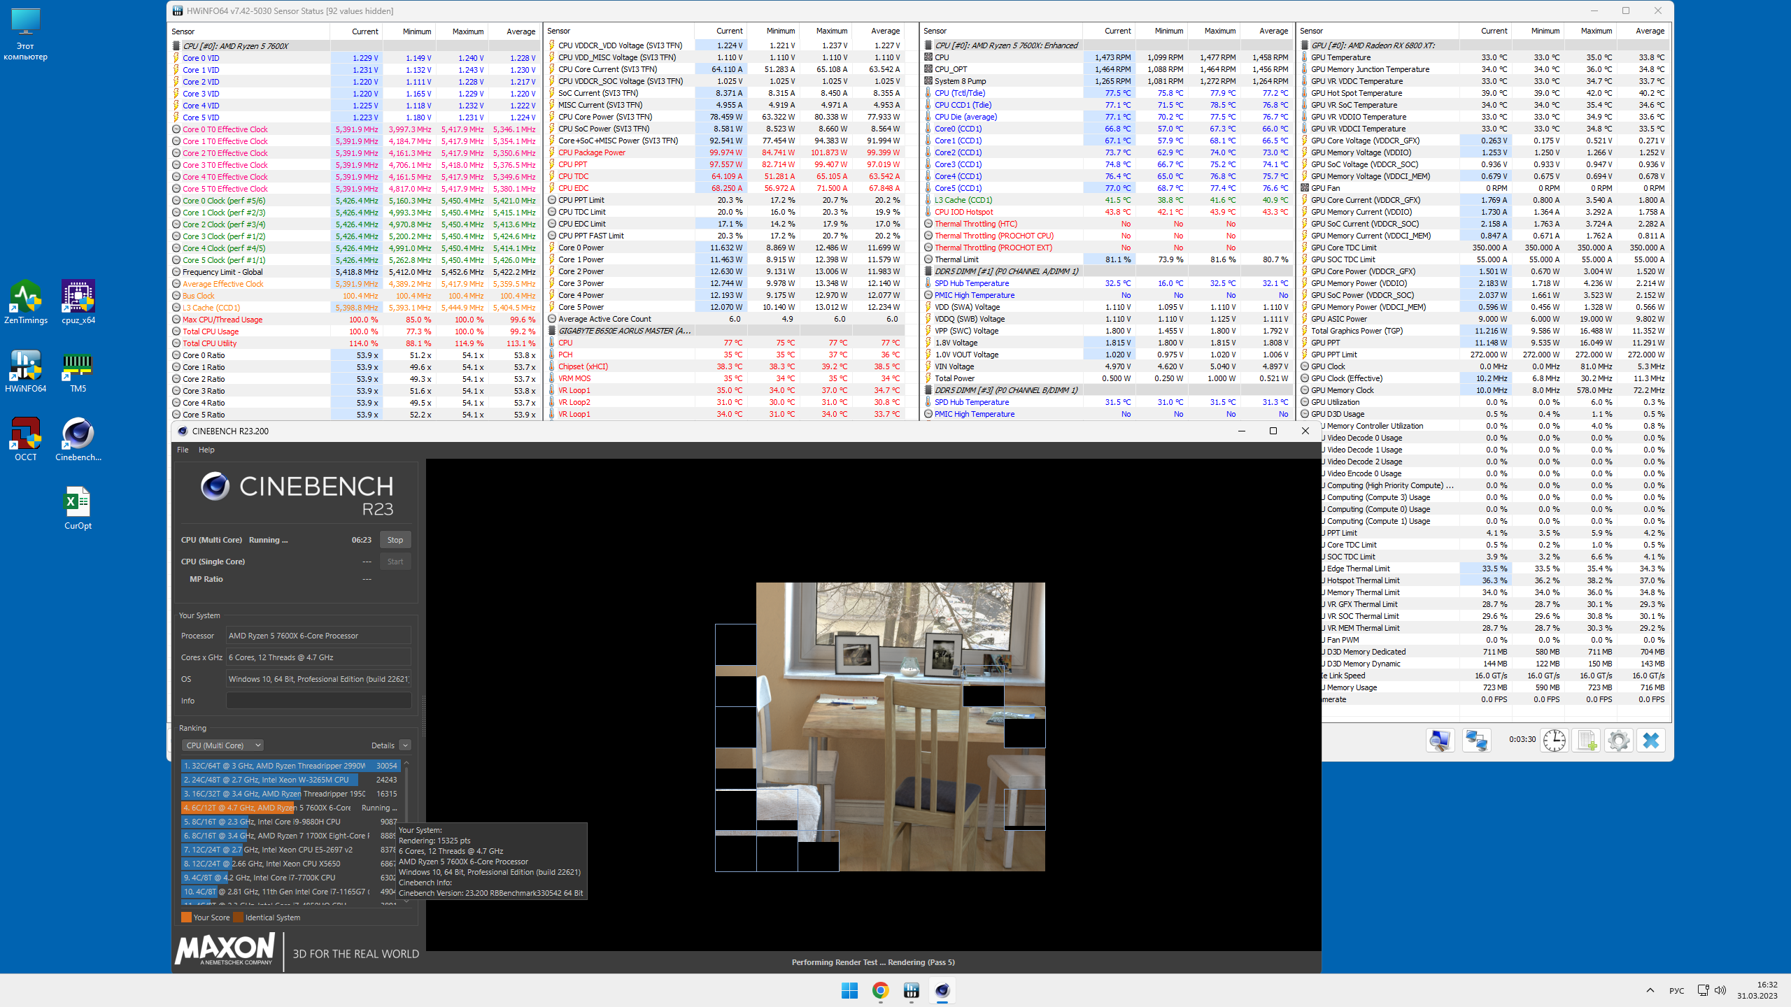The height and width of the screenshot is (1007, 1791).
Task: Show hidden system tray icons chevron
Action: tap(1650, 990)
